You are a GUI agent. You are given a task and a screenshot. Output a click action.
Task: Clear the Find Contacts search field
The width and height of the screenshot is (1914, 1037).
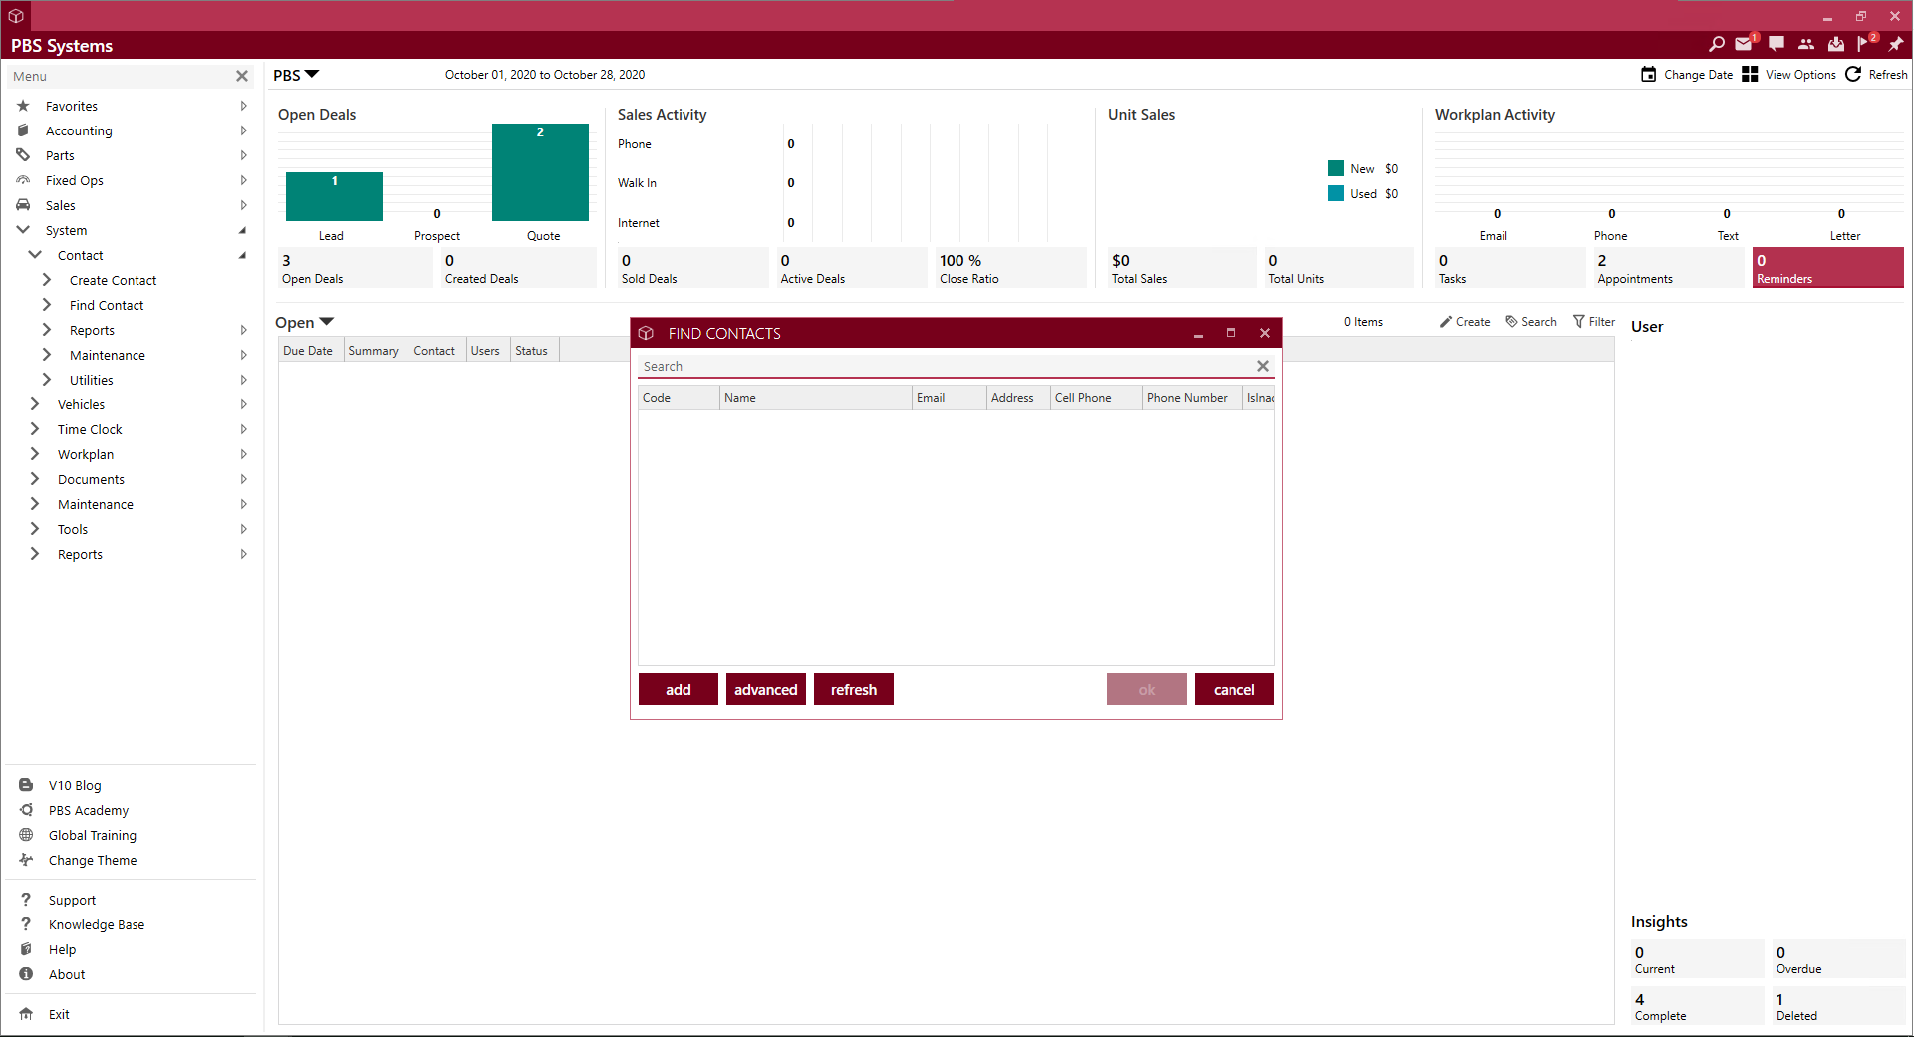(x=1263, y=366)
